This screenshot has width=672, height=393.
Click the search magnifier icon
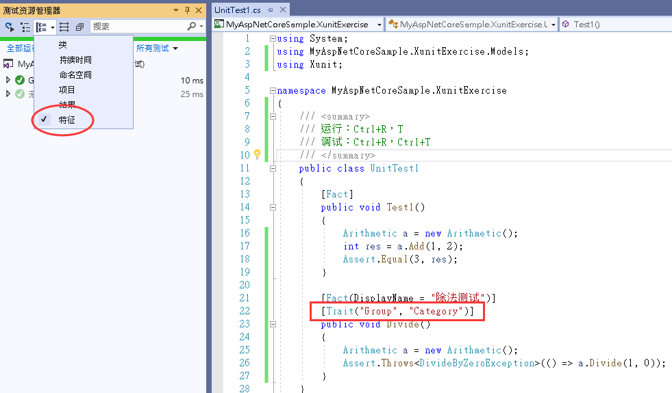tap(192, 27)
